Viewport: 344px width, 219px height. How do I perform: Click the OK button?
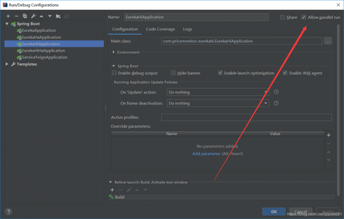[x=273, y=211]
